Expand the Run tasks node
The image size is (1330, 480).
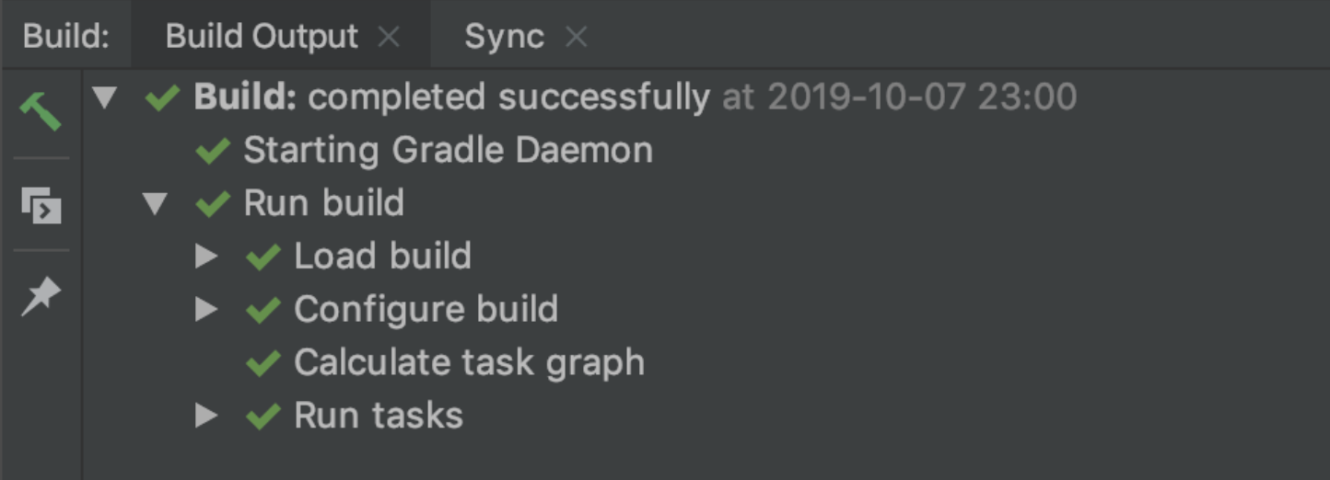pyautogui.click(x=207, y=417)
